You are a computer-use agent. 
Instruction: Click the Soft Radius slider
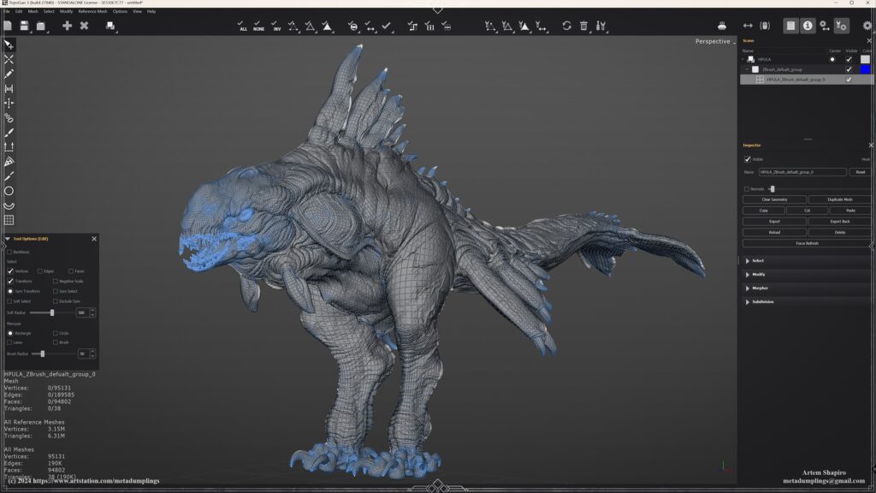point(51,312)
